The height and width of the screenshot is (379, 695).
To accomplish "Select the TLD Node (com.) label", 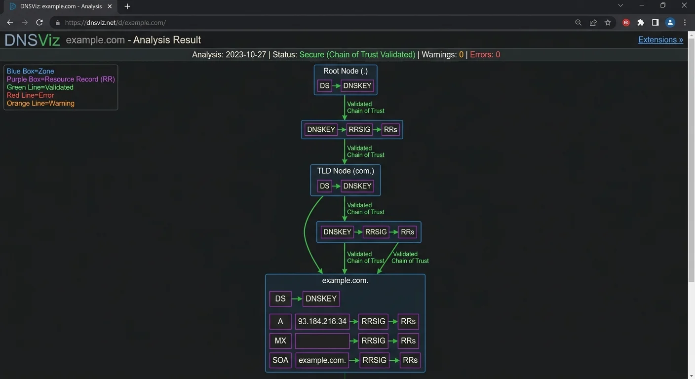I will (x=346, y=171).
